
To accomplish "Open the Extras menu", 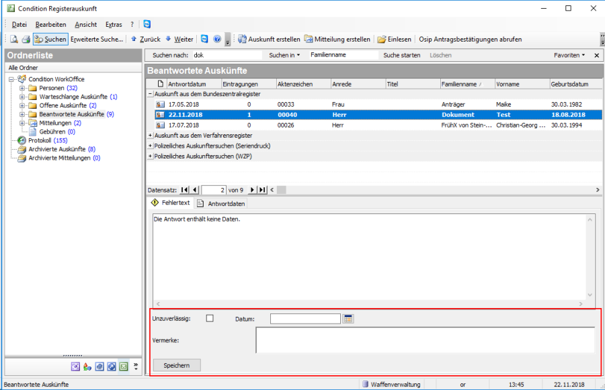I will [x=114, y=24].
